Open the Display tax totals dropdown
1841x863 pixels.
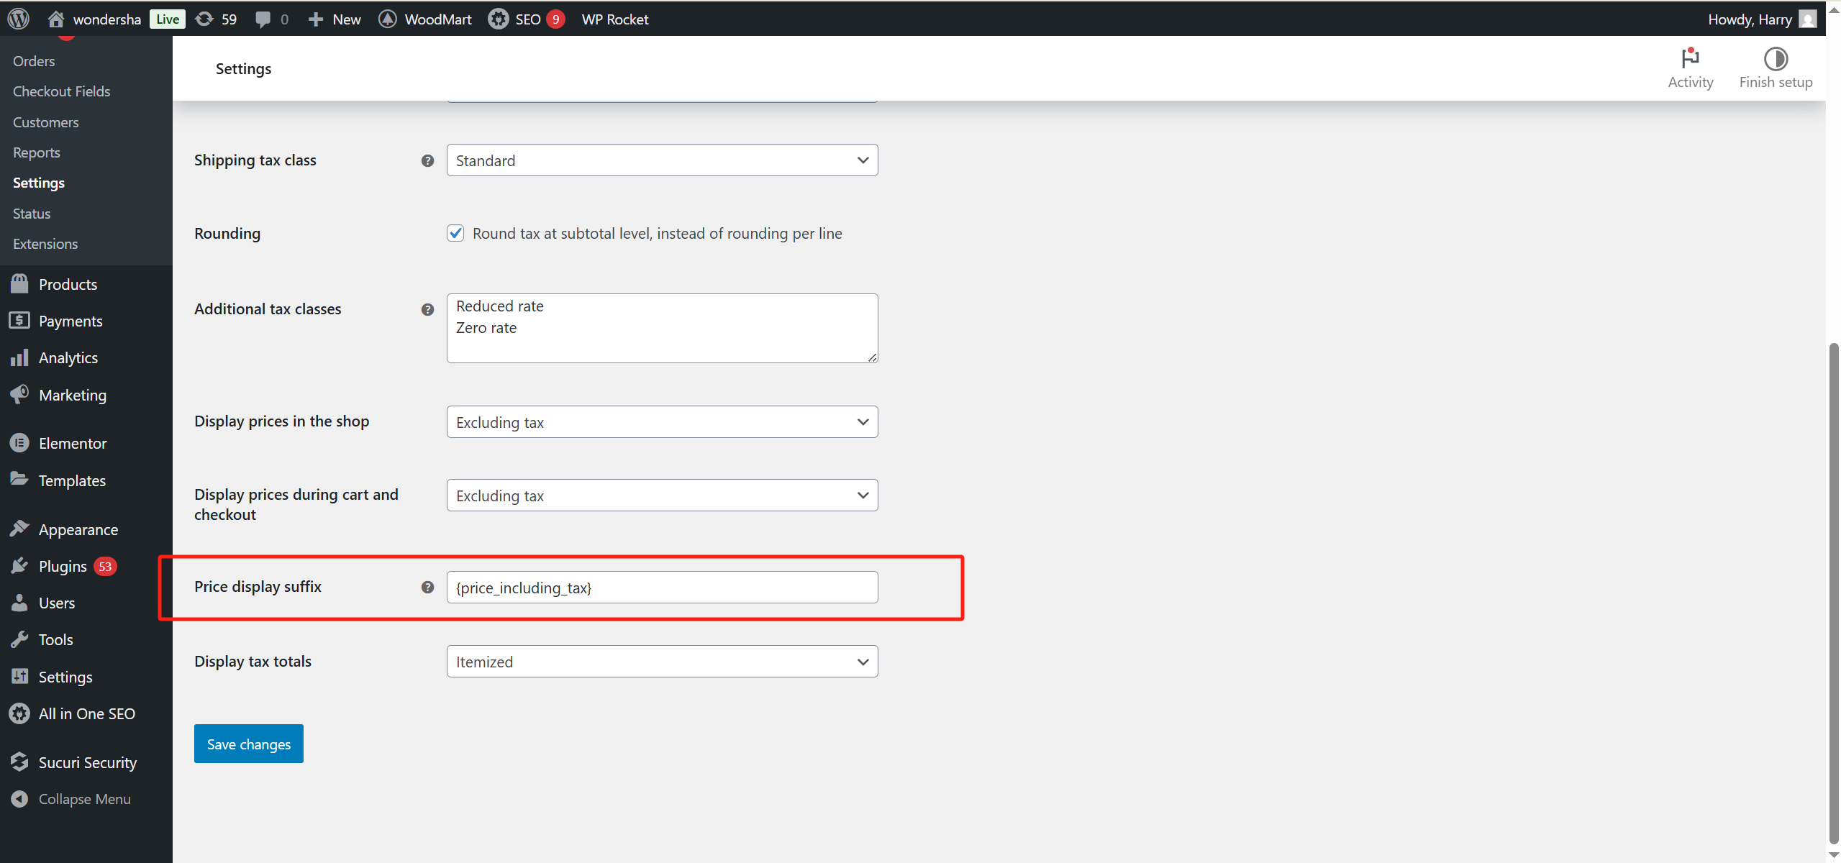point(661,661)
